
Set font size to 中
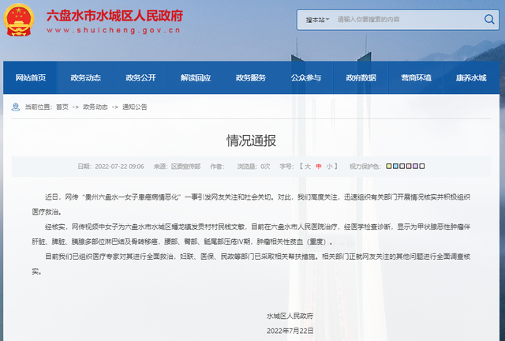pyautogui.click(x=319, y=167)
